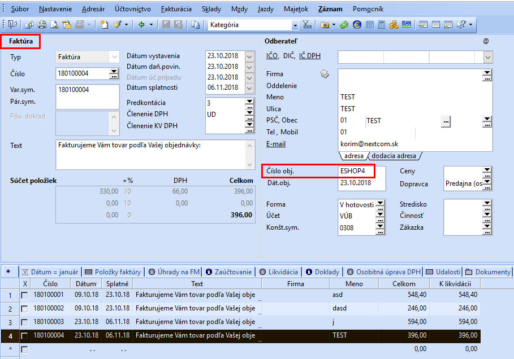This screenshot has height=359, width=514.
Task: Switch to Zaúčtovanie tab
Action: point(229,272)
